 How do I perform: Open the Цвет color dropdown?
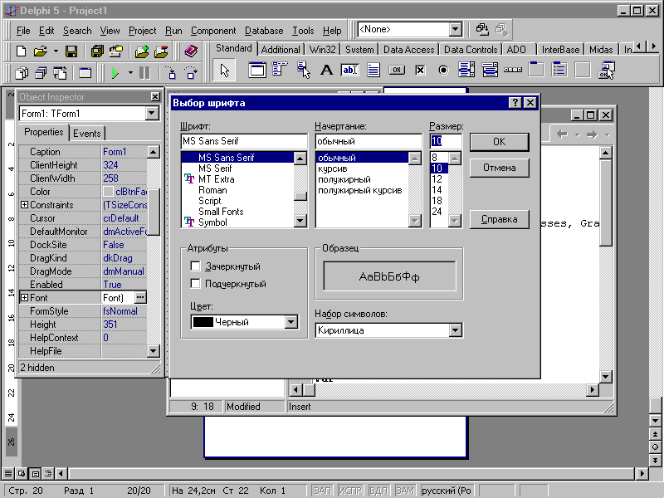click(x=291, y=322)
